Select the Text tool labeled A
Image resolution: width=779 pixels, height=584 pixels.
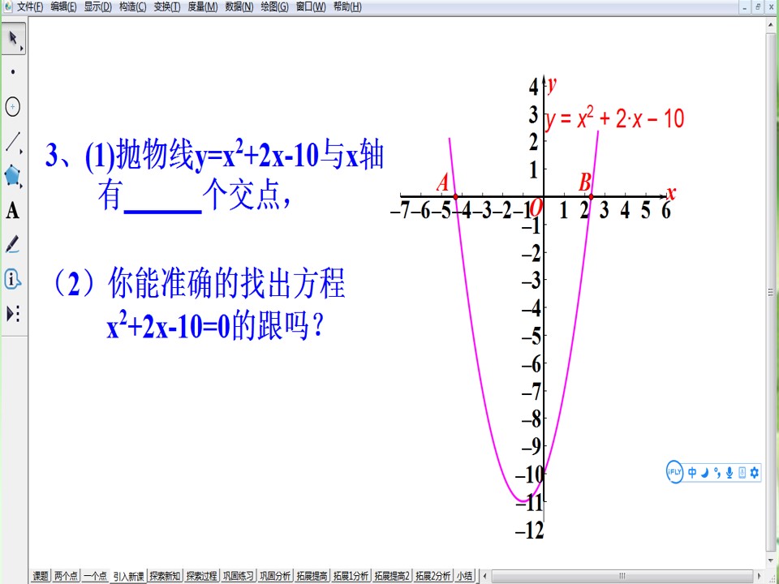13,211
